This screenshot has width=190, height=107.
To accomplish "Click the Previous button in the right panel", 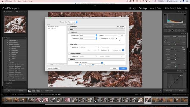I will pos(169,91).
